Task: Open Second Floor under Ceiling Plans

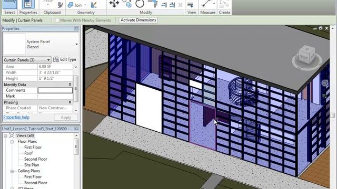Action: [36, 183]
